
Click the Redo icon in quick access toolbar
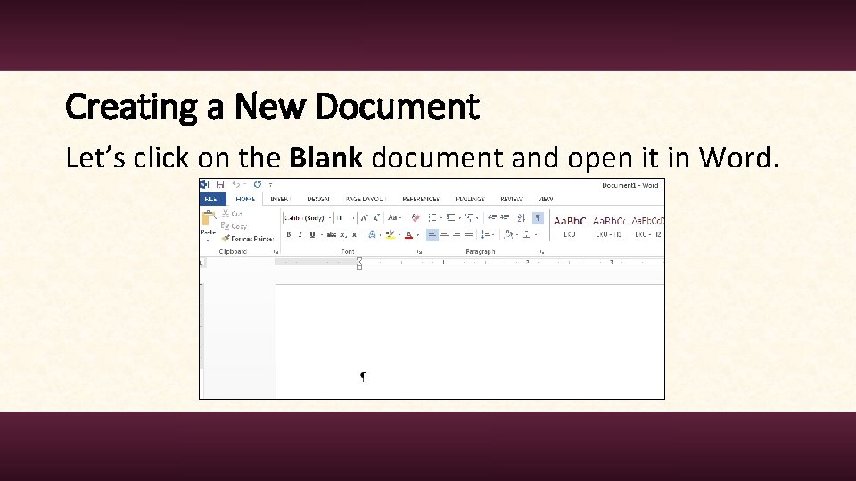[x=258, y=185]
